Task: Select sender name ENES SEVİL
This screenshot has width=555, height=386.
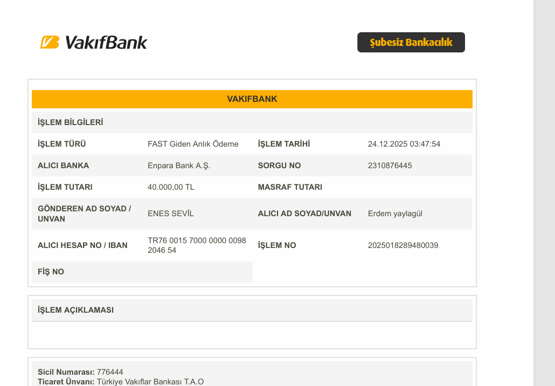Action: [171, 214]
